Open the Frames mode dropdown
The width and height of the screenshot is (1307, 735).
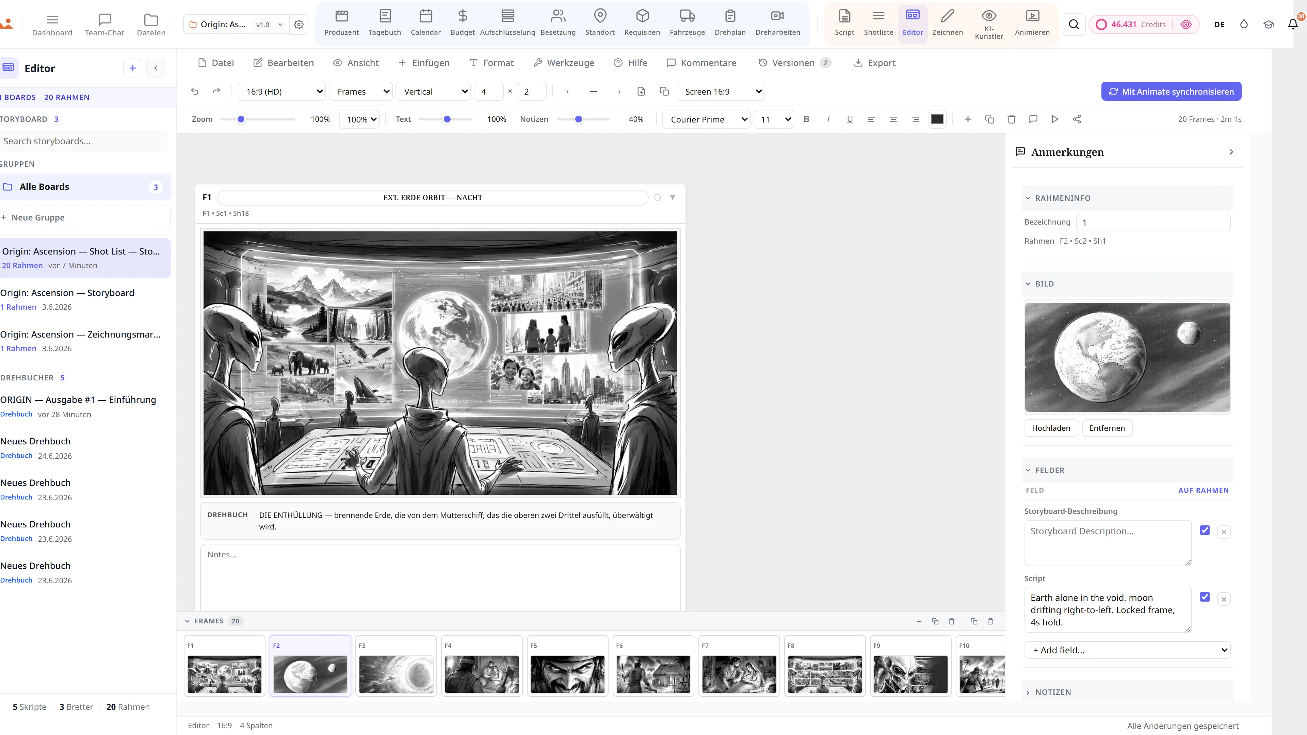[361, 91]
